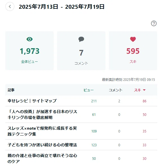The height and width of the screenshot is (166, 160).
Task: Click the red heart likes icon
Action: [133, 39]
